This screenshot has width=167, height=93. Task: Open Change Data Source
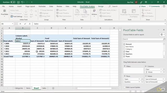pos(85,13)
